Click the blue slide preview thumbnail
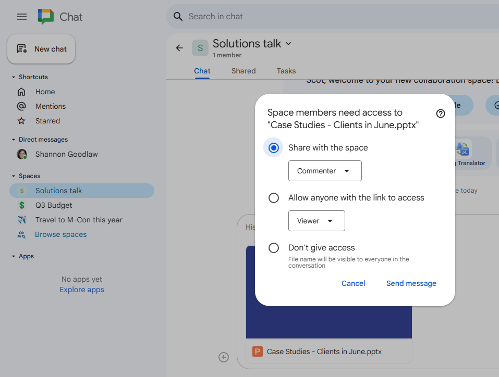The image size is (499, 377). point(328,322)
